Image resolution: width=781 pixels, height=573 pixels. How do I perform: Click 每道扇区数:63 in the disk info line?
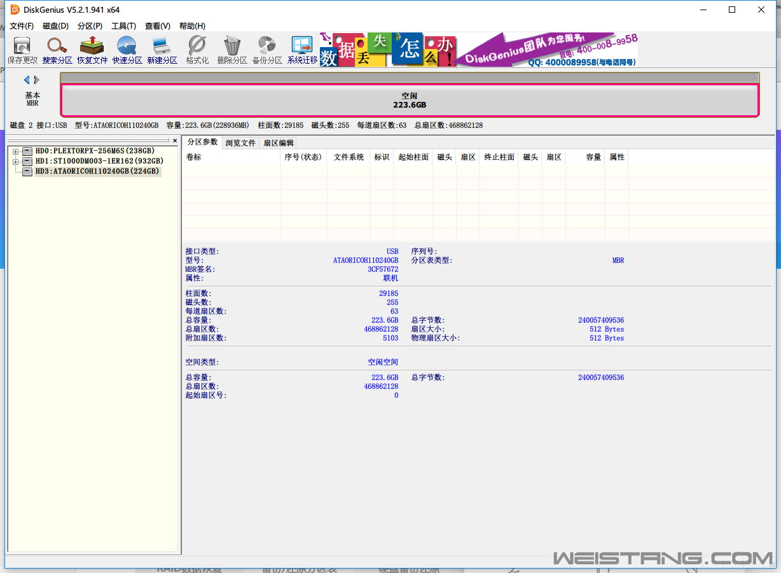click(x=382, y=125)
